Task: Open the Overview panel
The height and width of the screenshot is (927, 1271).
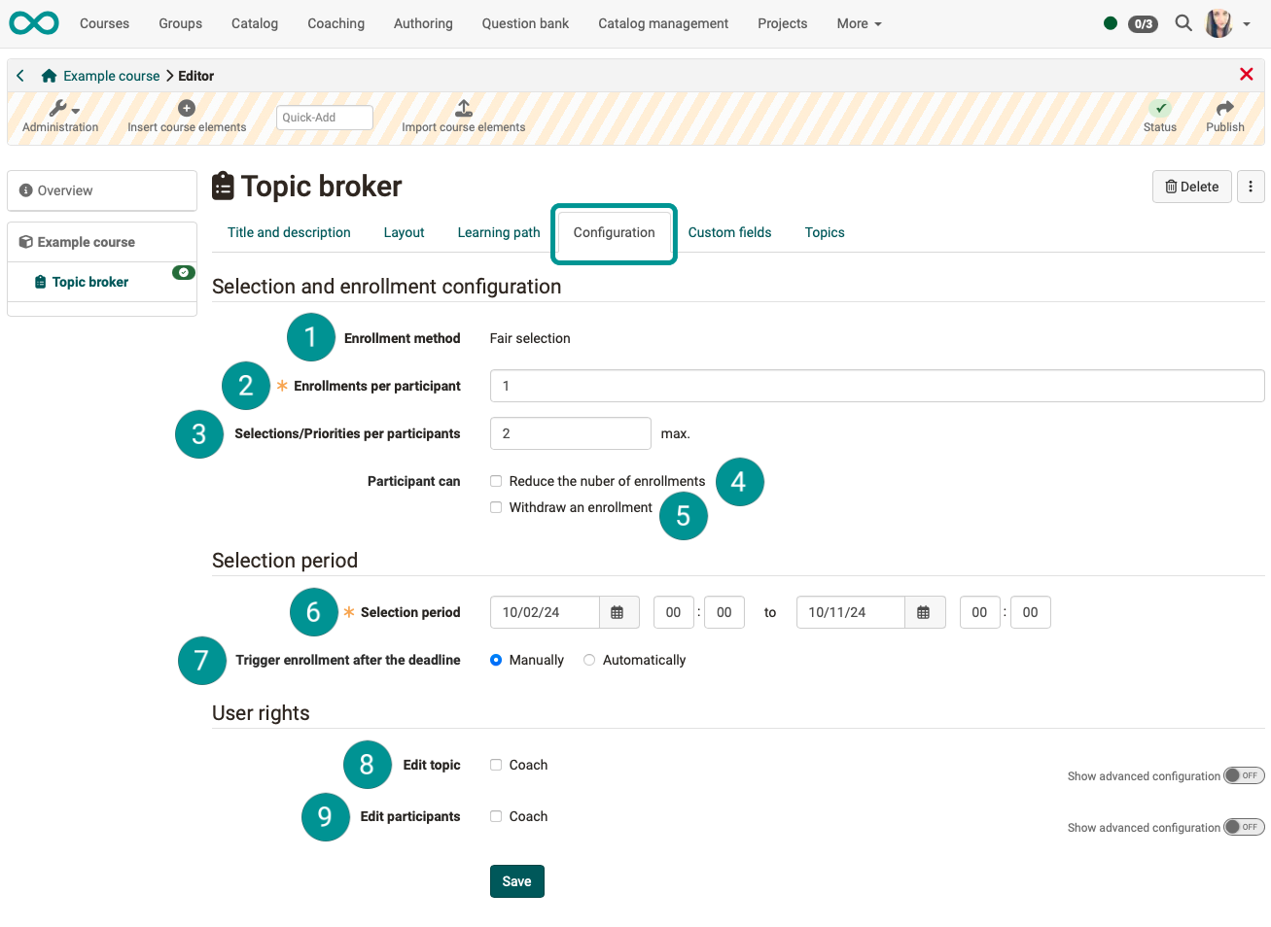Action: (102, 190)
